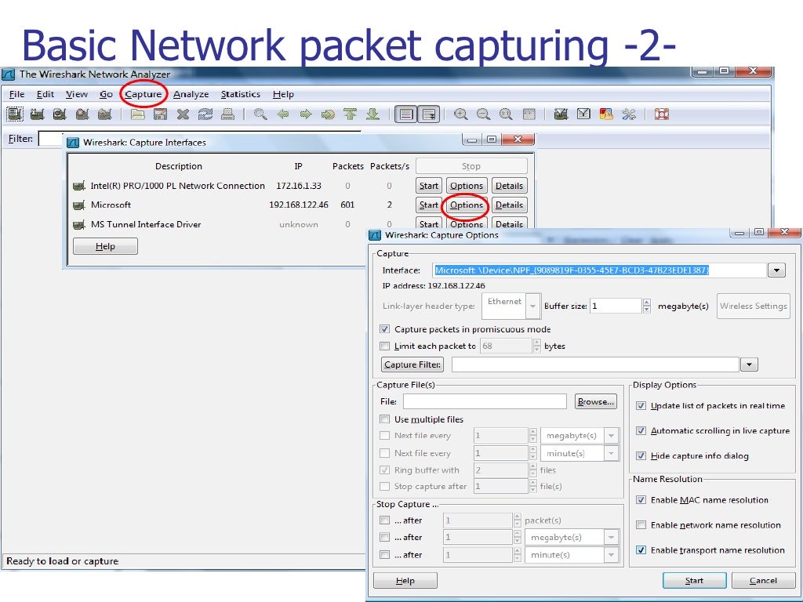The width and height of the screenshot is (803, 602).
Task: Open the Statistics menu
Action: point(240,94)
